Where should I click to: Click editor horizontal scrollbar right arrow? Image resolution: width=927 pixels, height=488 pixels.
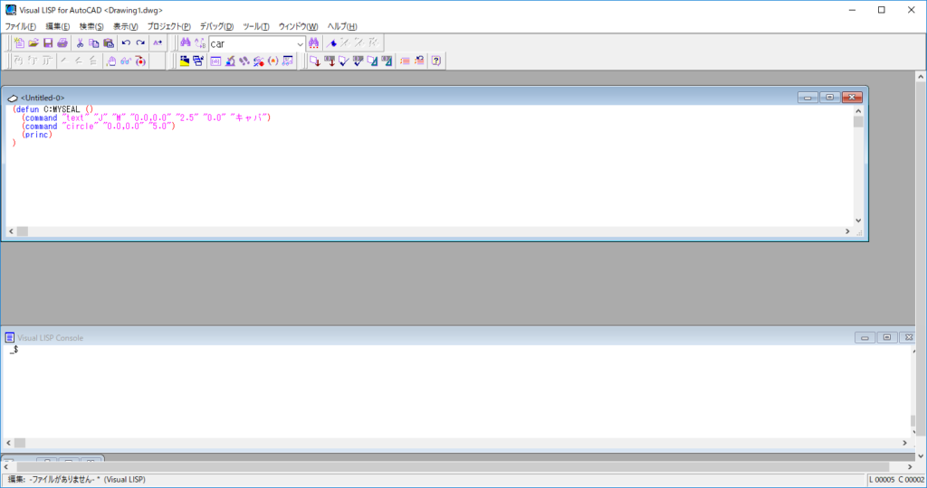847,231
